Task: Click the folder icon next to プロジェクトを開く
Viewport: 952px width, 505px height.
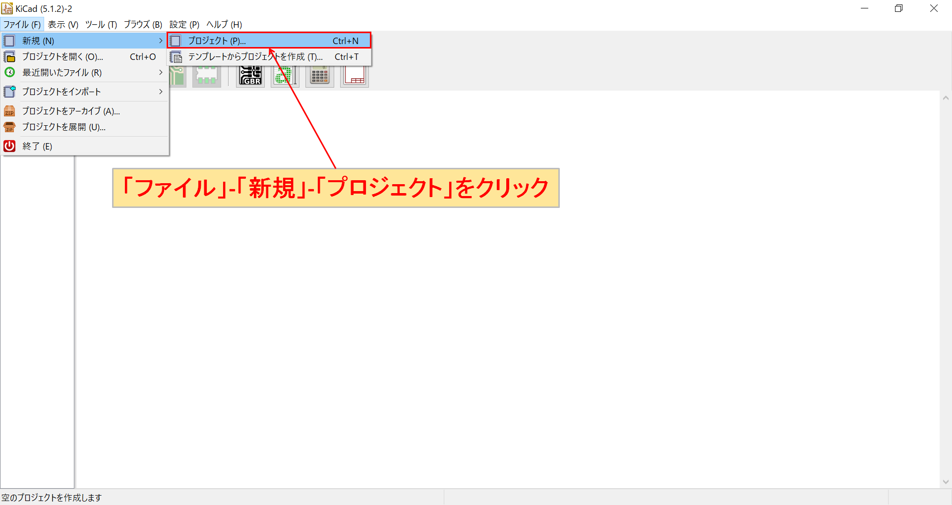Action: pos(10,56)
